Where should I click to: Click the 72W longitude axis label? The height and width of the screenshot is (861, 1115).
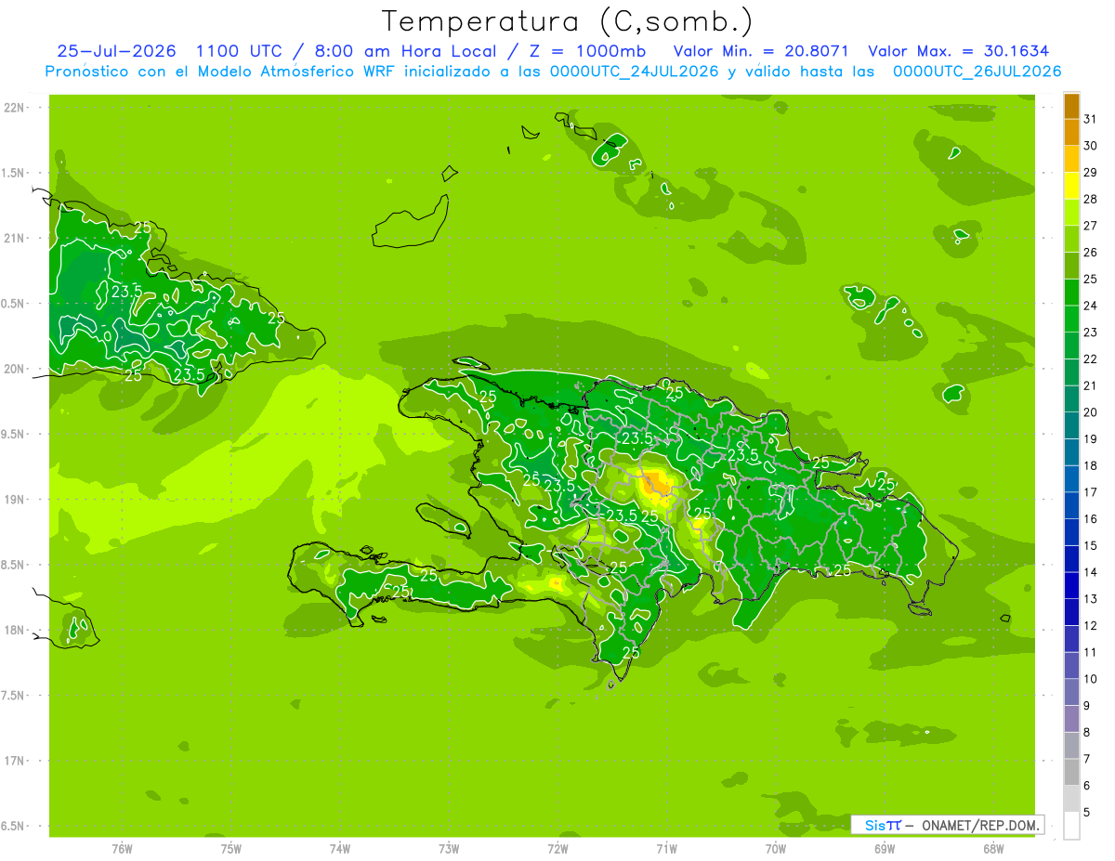click(x=557, y=848)
